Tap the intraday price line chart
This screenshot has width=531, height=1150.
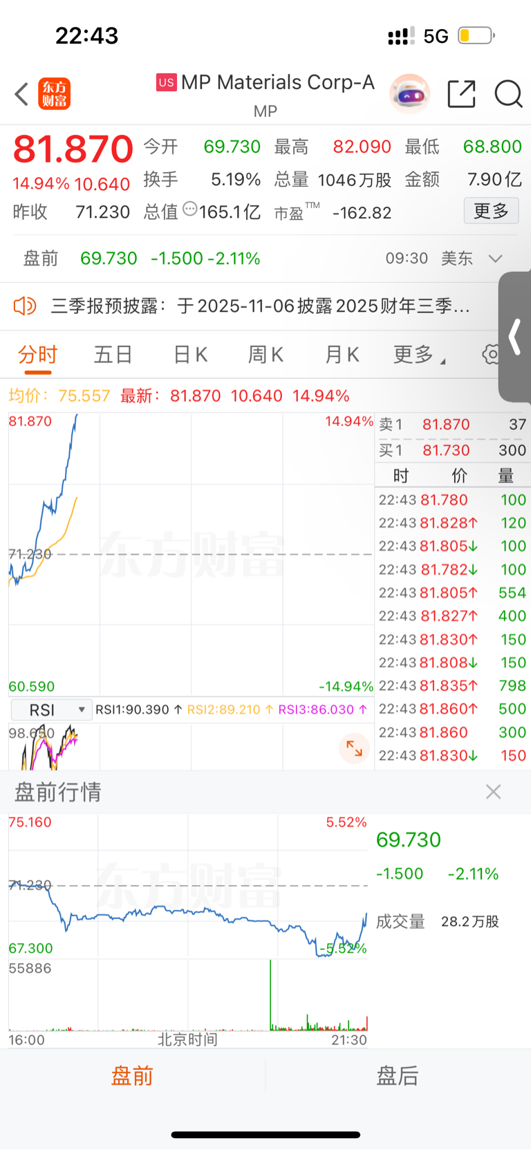tap(191, 554)
